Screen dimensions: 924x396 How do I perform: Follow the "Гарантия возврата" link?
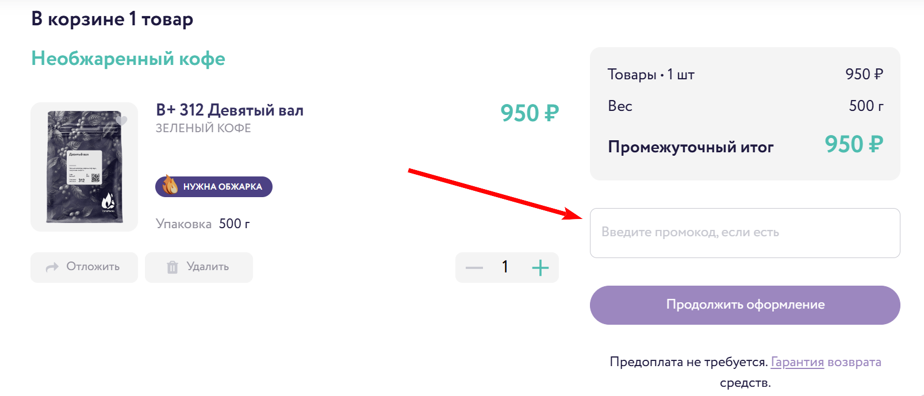coord(826,362)
